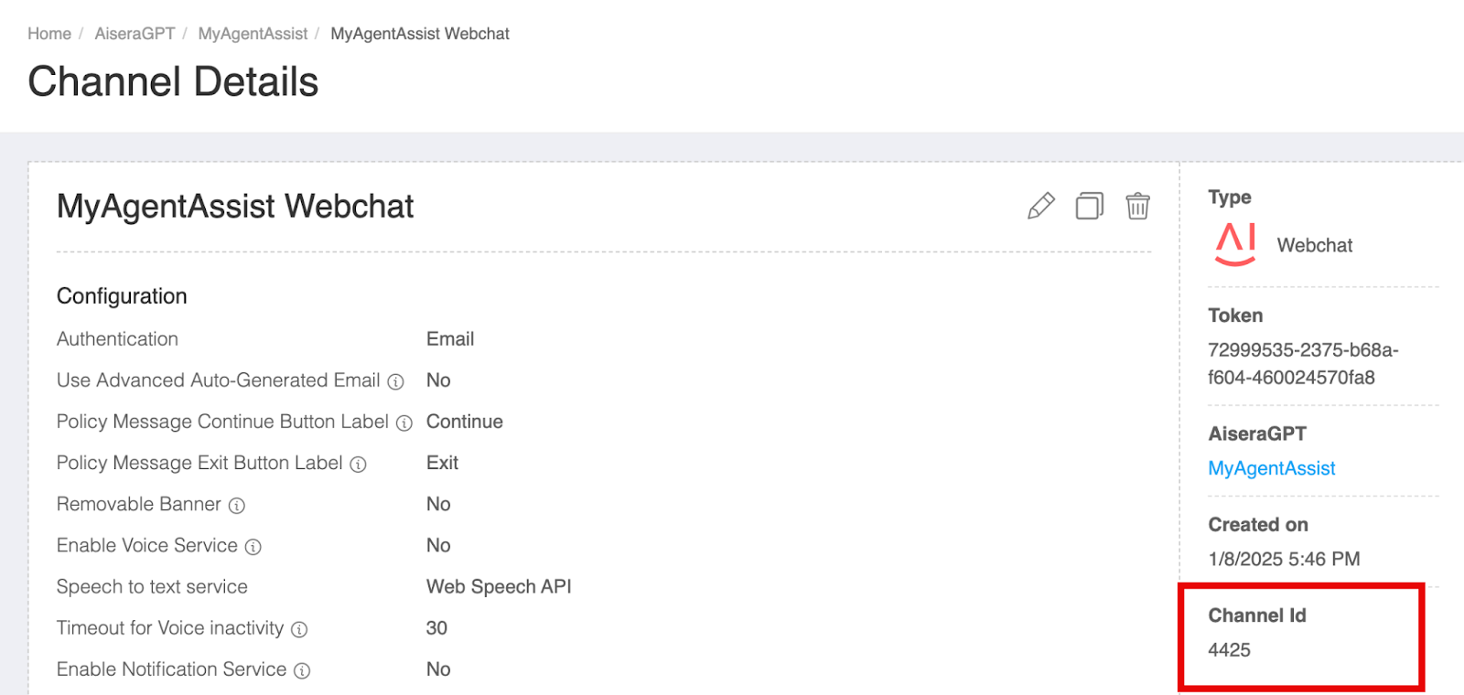Select the MyAgentAssist Webchat panel title
The width and height of the screenshot is (1464, 695).
235,207
